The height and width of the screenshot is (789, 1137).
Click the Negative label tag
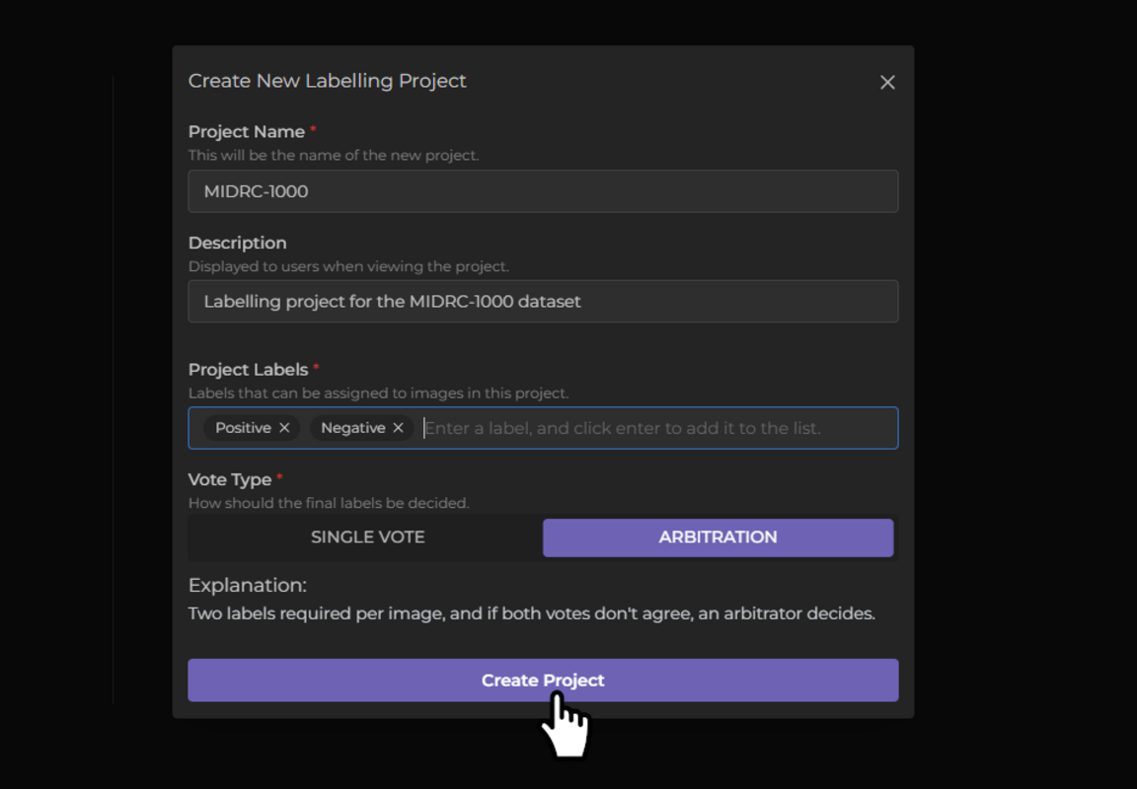pyautogui.click(x=353, y=428)
